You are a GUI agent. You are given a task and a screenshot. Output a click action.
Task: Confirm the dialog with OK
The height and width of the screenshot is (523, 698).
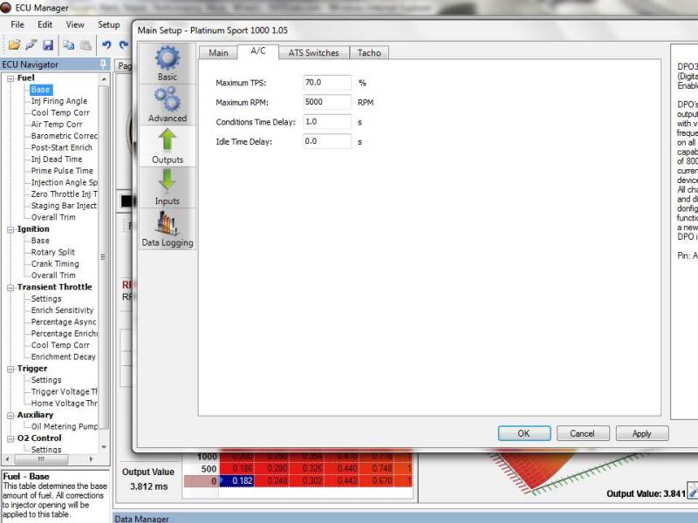tap(524, 433)
